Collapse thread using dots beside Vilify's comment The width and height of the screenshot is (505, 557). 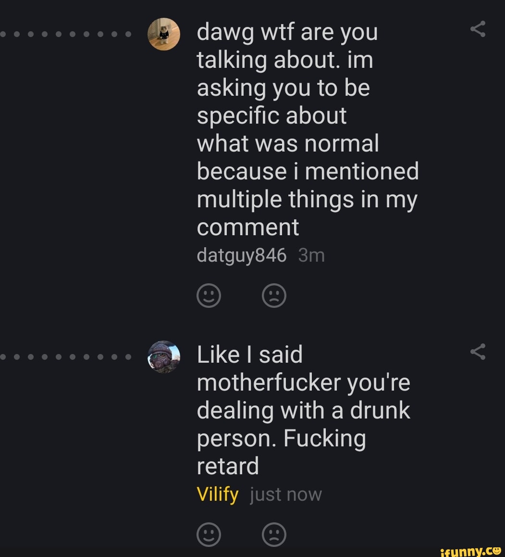point(65,357)
